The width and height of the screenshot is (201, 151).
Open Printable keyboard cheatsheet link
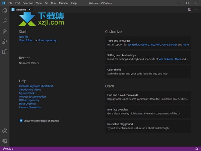[36, 86]
